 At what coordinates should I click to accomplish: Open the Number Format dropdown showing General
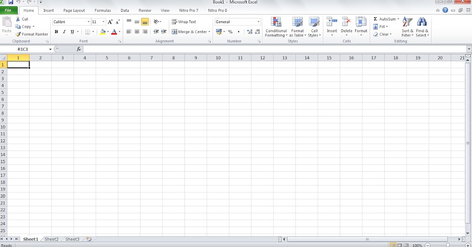[x=258, y=22]
